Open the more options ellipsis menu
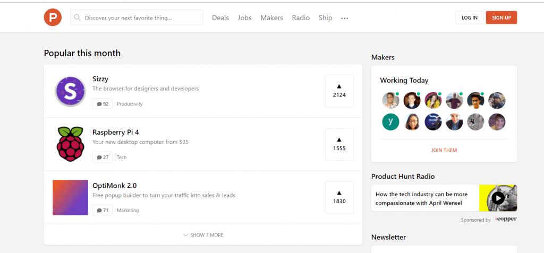The width and height of the screenshot is (544, 253). [344, 19]
